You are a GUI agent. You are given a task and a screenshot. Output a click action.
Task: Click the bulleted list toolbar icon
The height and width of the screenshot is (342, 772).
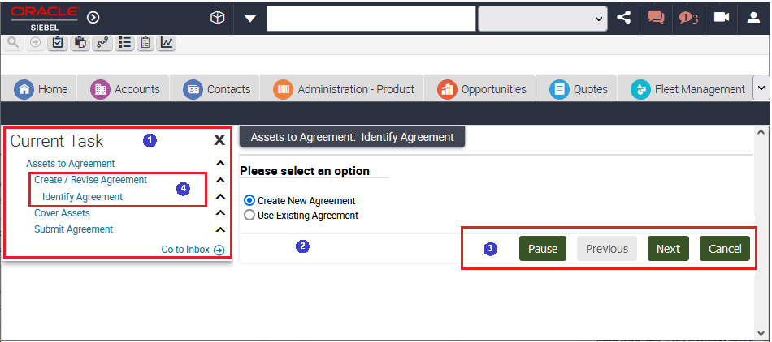pos(125,43)
